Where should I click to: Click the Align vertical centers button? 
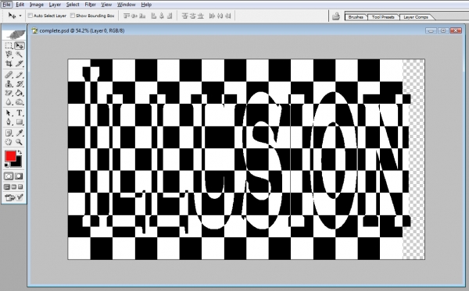coord(134,16)
